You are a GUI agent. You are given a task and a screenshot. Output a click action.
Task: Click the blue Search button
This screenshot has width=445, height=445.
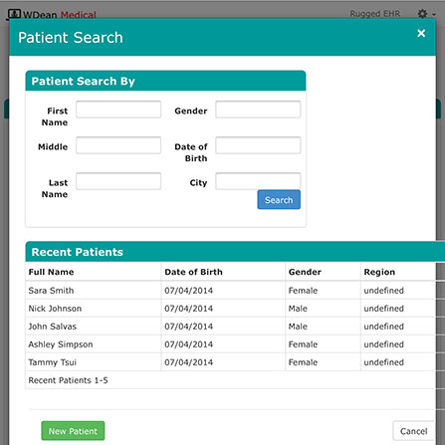tap(279, 200)
